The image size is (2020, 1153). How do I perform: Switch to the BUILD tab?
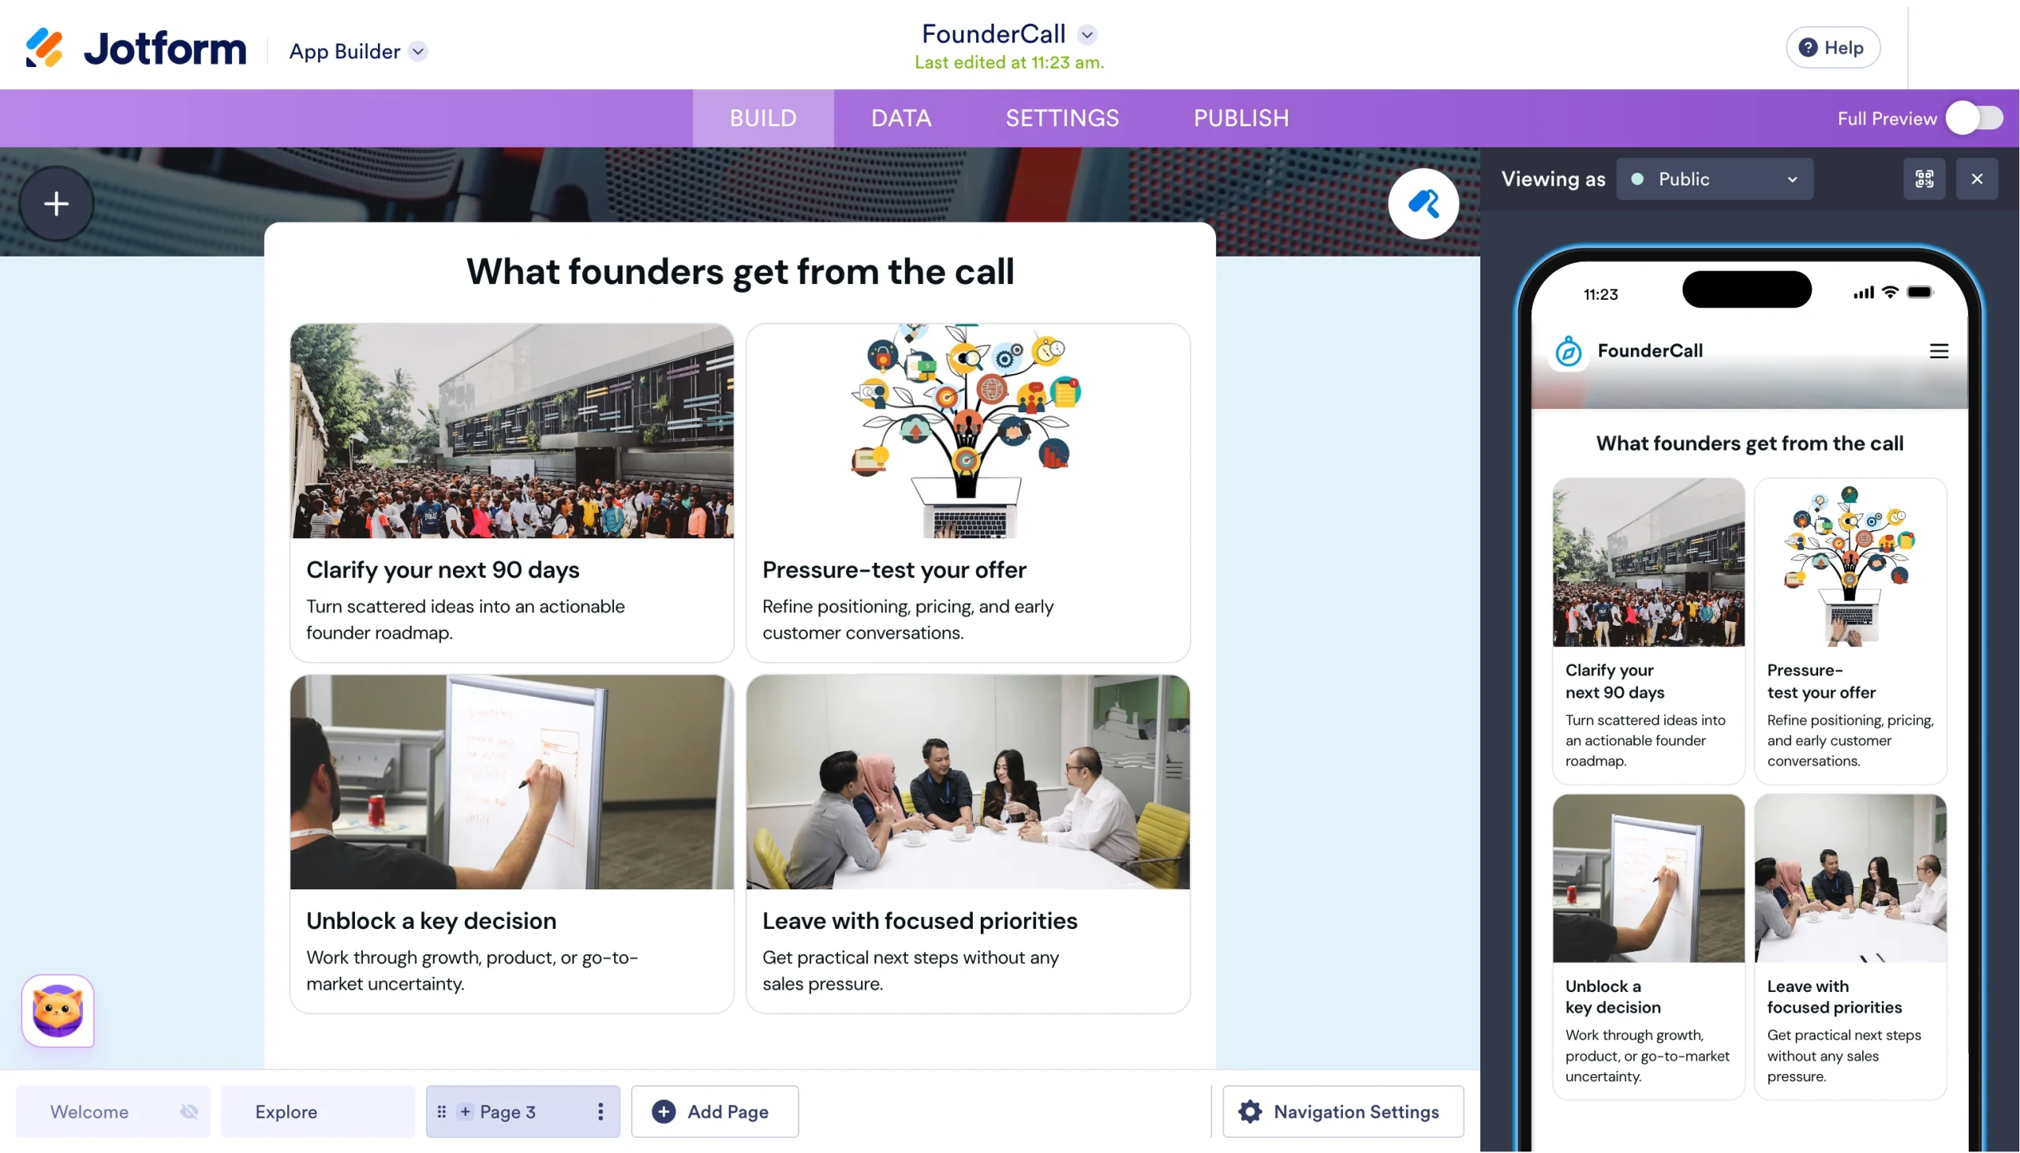click(x=762, y=118)
